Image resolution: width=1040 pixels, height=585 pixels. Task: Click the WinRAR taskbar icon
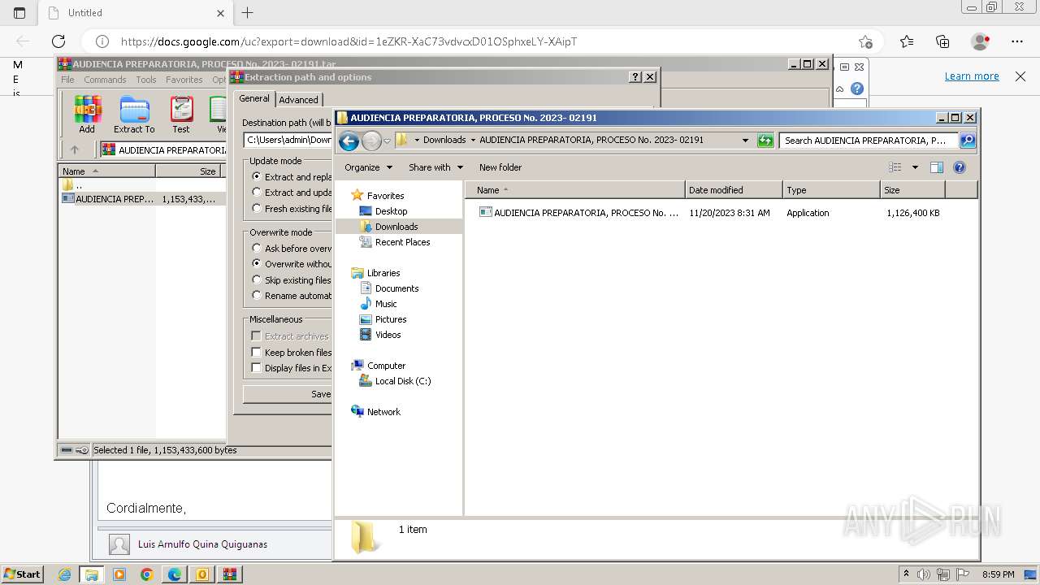pyautogui.click(x=229, y=574)
